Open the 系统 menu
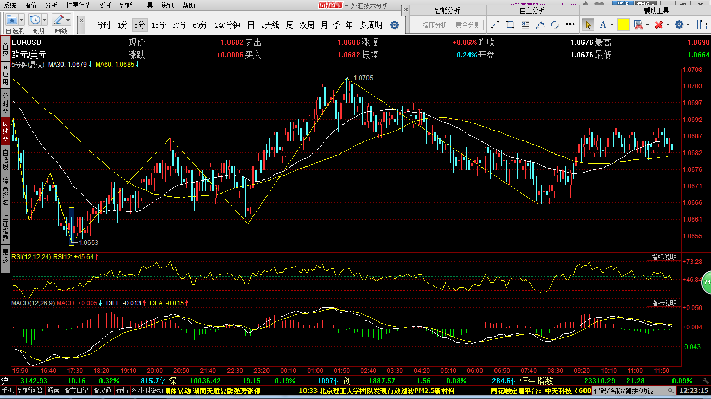The image size is (711, 399). (x=10, y=5)
